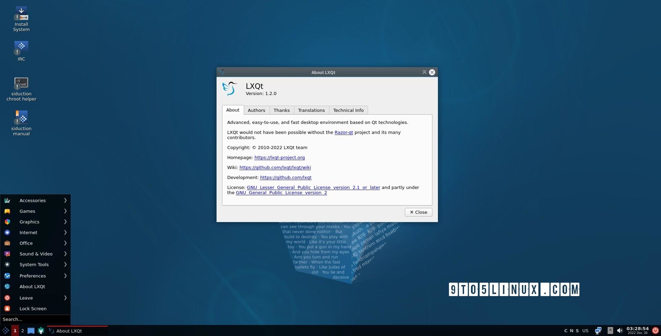661x336 pixels.
Task: Follow the Razor-qt link
Action: click(x=344, y=132)
